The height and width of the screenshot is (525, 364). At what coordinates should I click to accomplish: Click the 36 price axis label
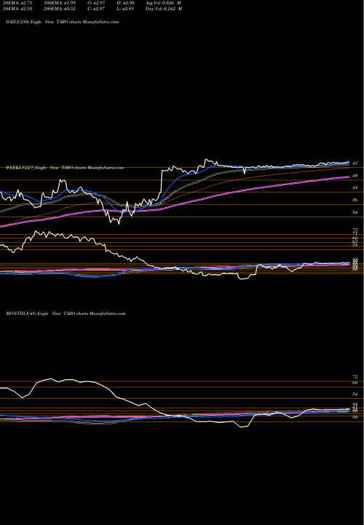click(x=355, y=201)
